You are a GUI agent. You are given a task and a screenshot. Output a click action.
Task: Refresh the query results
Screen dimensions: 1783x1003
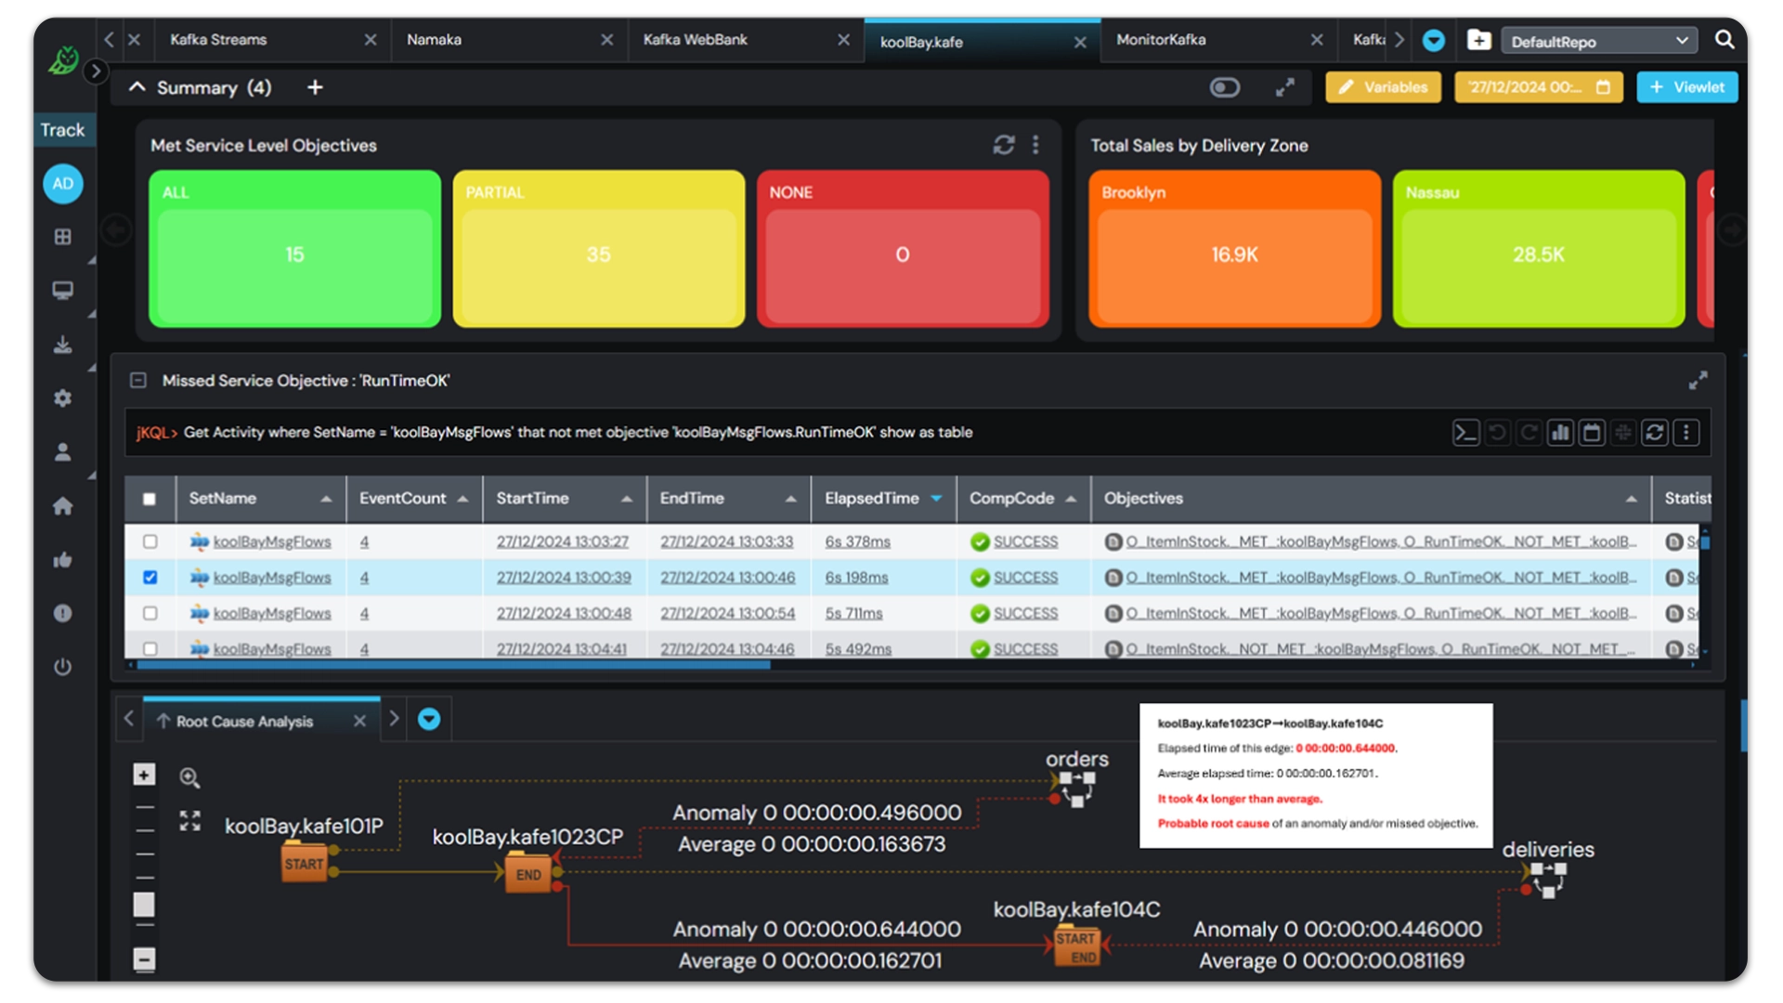pyautogui.click(x=1655, y=433)
